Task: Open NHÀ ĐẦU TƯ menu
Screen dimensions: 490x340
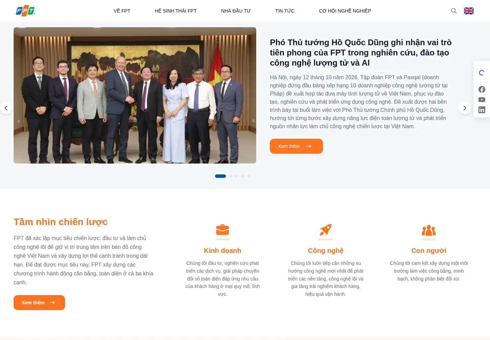Action: coord(236,11)
